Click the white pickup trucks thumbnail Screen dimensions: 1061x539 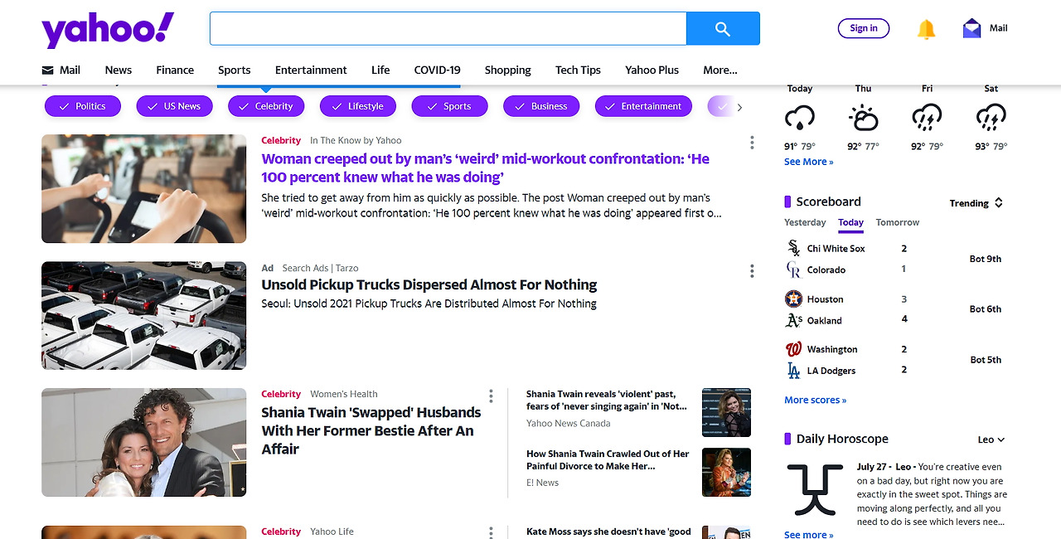[144, 316]
